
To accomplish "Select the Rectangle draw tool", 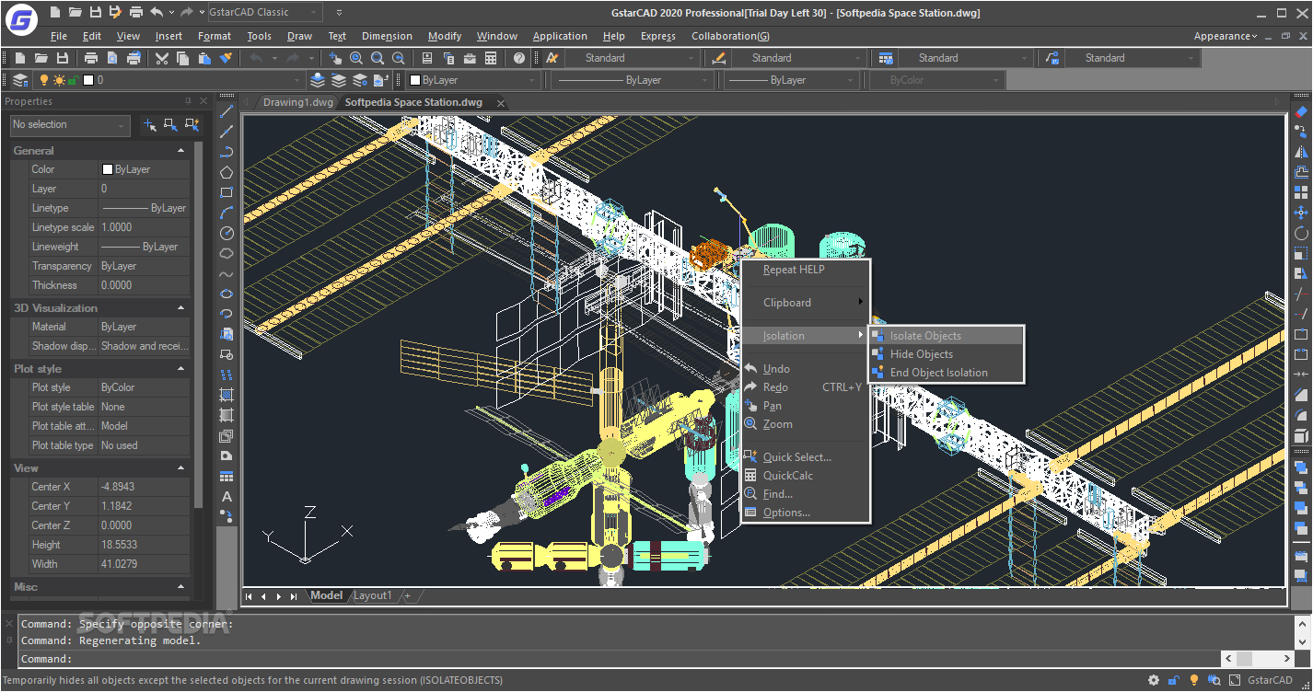I will click(227, 192).
